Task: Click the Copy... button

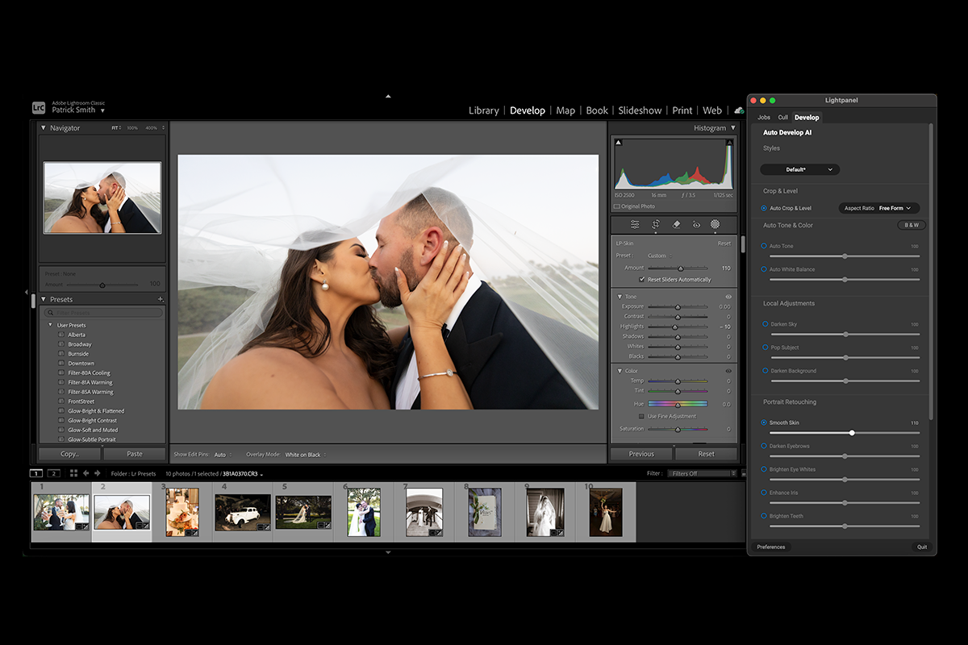Action: [69, 454]
